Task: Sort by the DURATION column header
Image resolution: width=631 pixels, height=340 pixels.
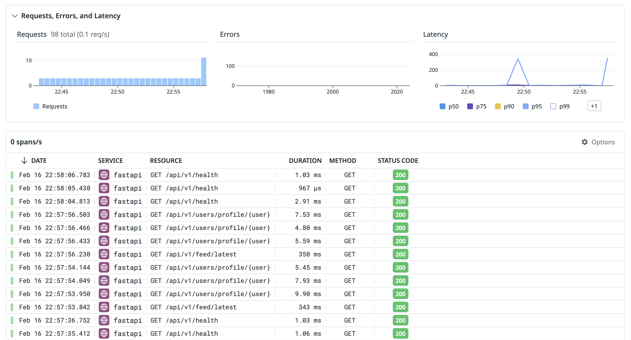Action: (305, 160)
